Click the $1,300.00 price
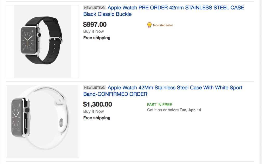The height and width of the screenshot is (164, 262). tap(97, 104)
